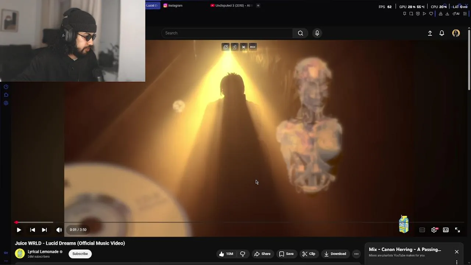Click the video title Juice WRLD - Lucid Dreams
Image resolution: width=471 pixels, height=265 pixels.
tap(70, 243)
